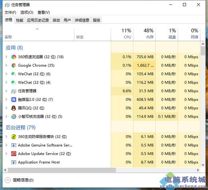Click the 腾讯QQ penguin icon
Screen dimensions: 208x190
click(x=14, y=108)
